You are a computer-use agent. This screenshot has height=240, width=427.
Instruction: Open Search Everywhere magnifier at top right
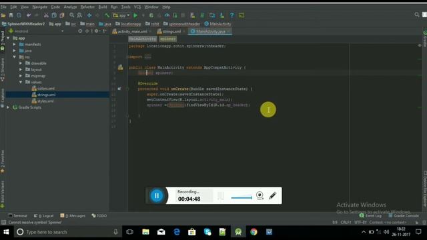click(416, 15)
